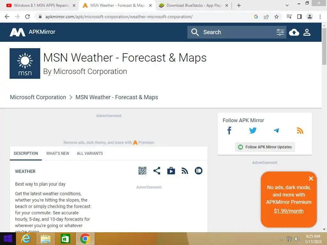The height and width of the screenshot is (245, 327).
Task: Click the Pushbullet icon in description
Action: 199,171
